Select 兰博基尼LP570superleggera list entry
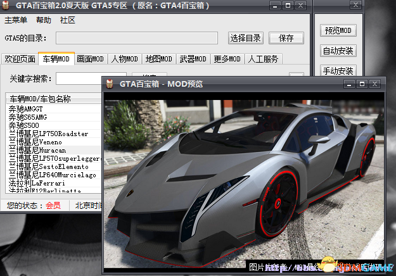This screenshot has height=276, width=396. [54, 158]
